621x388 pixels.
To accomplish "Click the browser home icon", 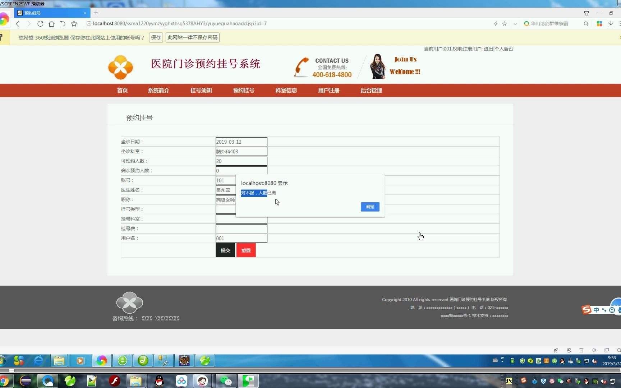I will (x=51, y=24).
